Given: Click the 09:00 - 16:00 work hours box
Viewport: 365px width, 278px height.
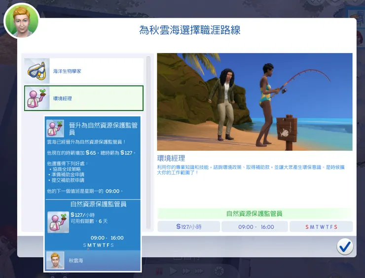Looking at the screenshot, I should point(255,227).
